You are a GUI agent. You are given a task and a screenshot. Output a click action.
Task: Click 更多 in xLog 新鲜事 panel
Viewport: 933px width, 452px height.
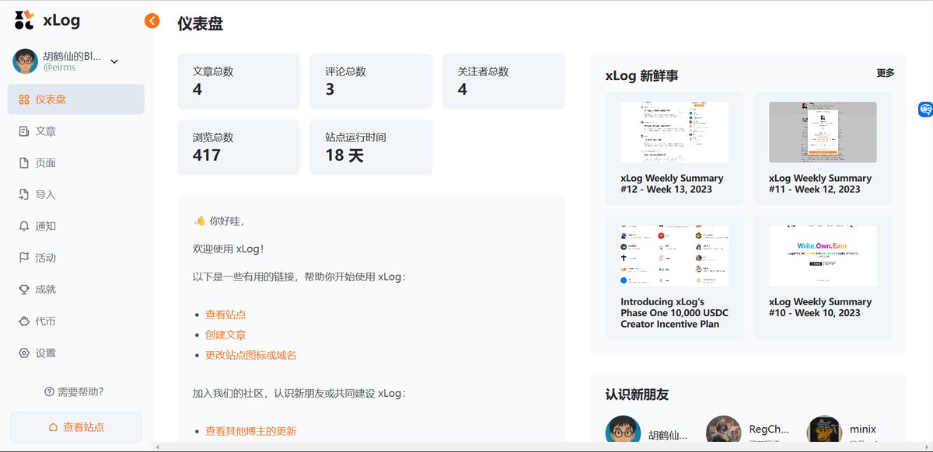(x=886, y=73)
